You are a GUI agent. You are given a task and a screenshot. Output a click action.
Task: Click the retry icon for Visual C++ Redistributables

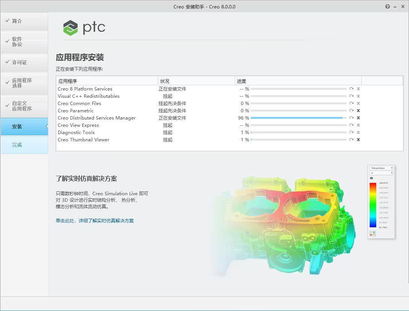pyautogui.click(x=351, y=96)
